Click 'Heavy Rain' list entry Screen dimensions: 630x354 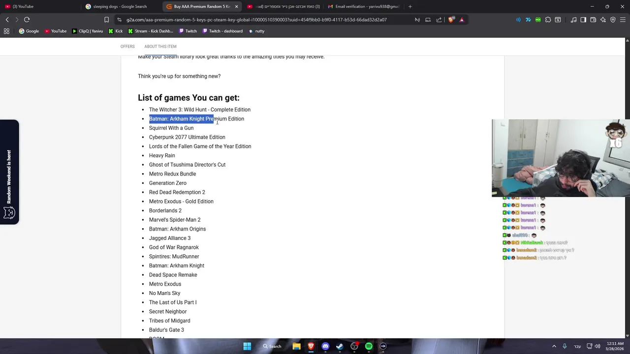pyautogui.click(x=162, y=155)
